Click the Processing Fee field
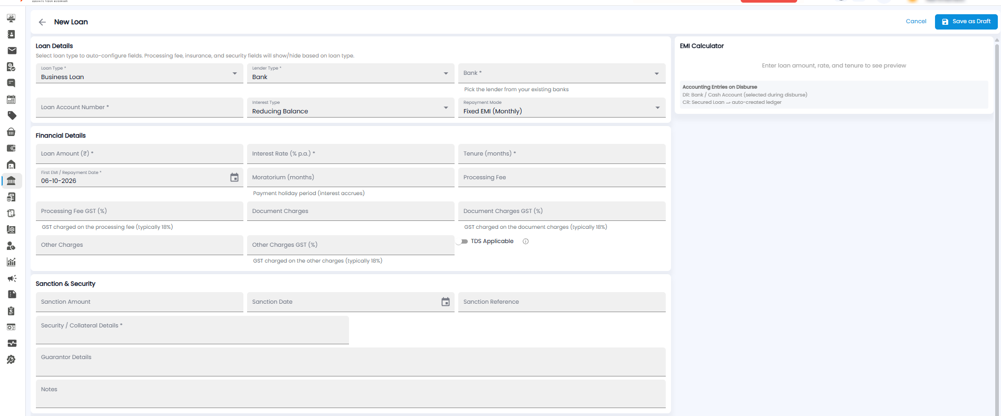The width and height of the screenshot is (1001, 416). pyautogui.click(x=562, y=178)
